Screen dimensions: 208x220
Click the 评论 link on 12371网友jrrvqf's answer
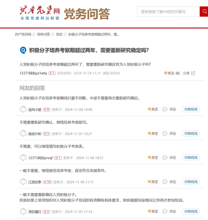pyautogui.click(x=173, y=158)
